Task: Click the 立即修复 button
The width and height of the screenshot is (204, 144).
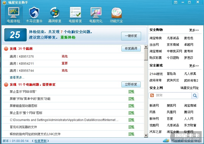Action: click(x=131, y=84)
